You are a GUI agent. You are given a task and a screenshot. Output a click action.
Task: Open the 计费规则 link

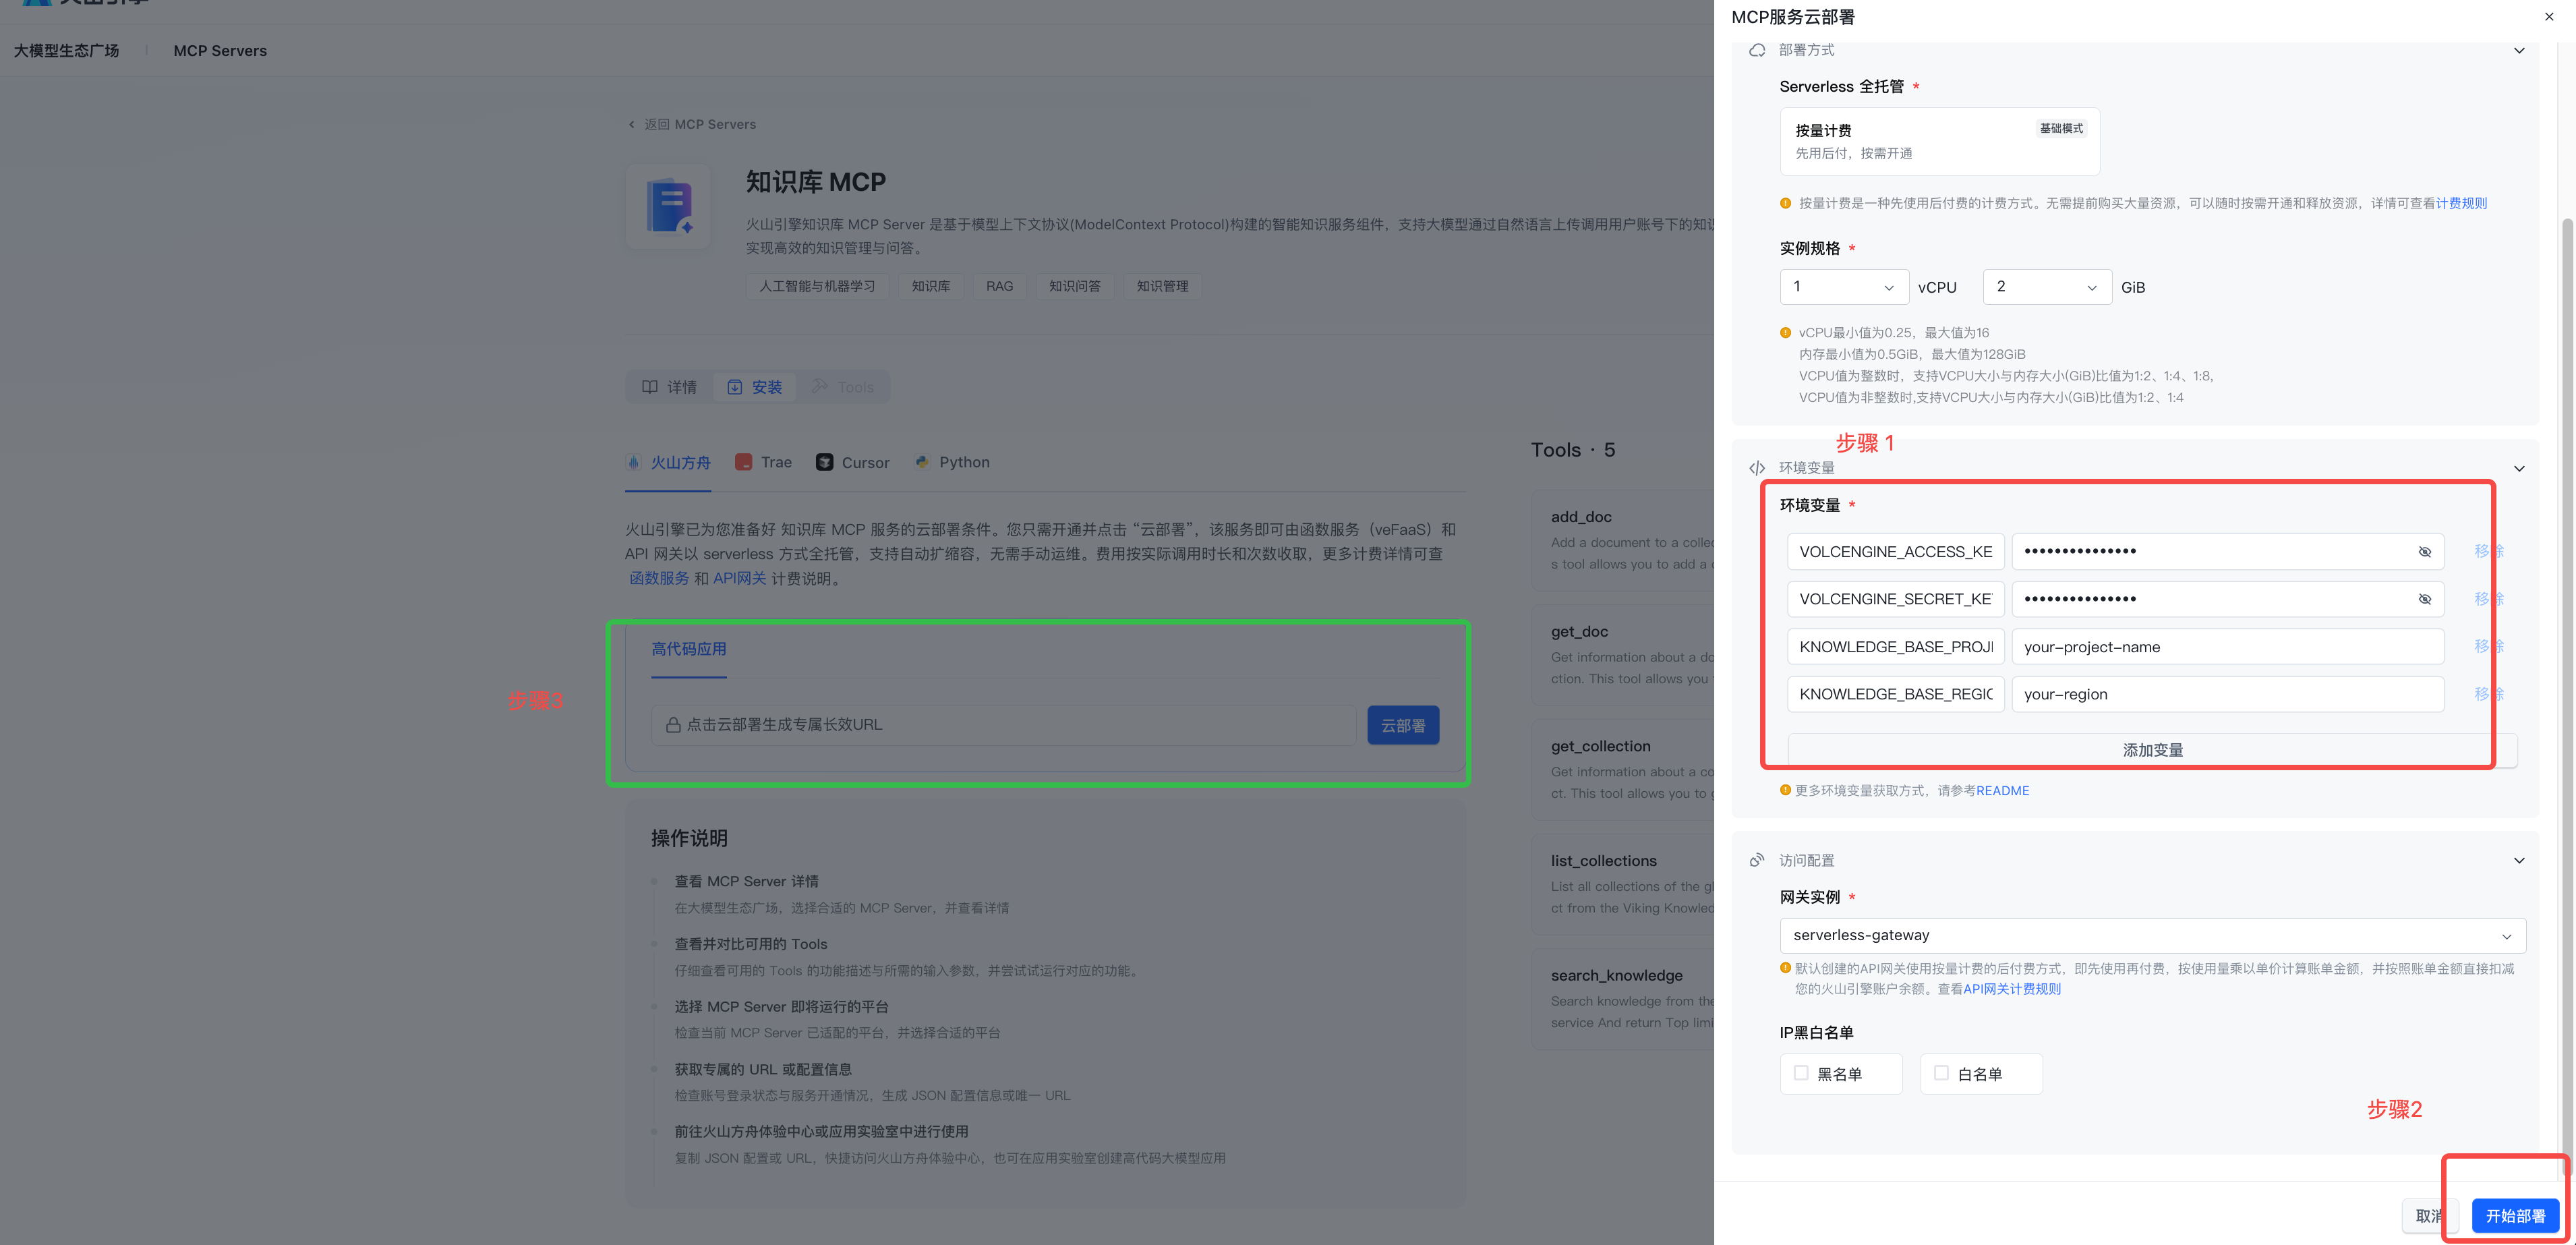pyautogui.click(x=2461, y=203)
